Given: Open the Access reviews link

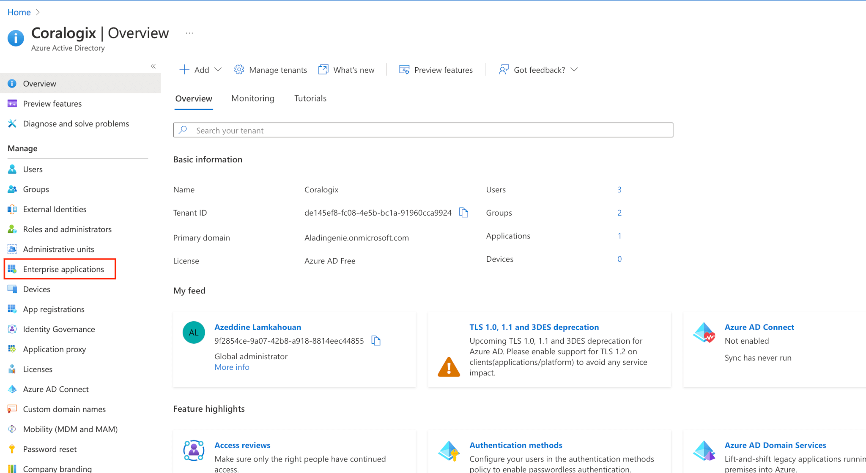Looking at the screenshot, I should (242, 445).
